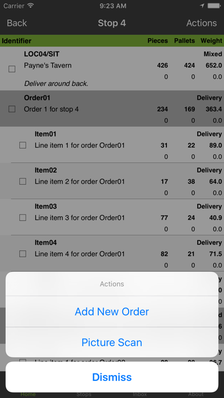Image resolution: width=224 pixels, height=398 pixels.
Task: Check the Payne's Tavern location checkbox
Action: click(x=12, y=69)
